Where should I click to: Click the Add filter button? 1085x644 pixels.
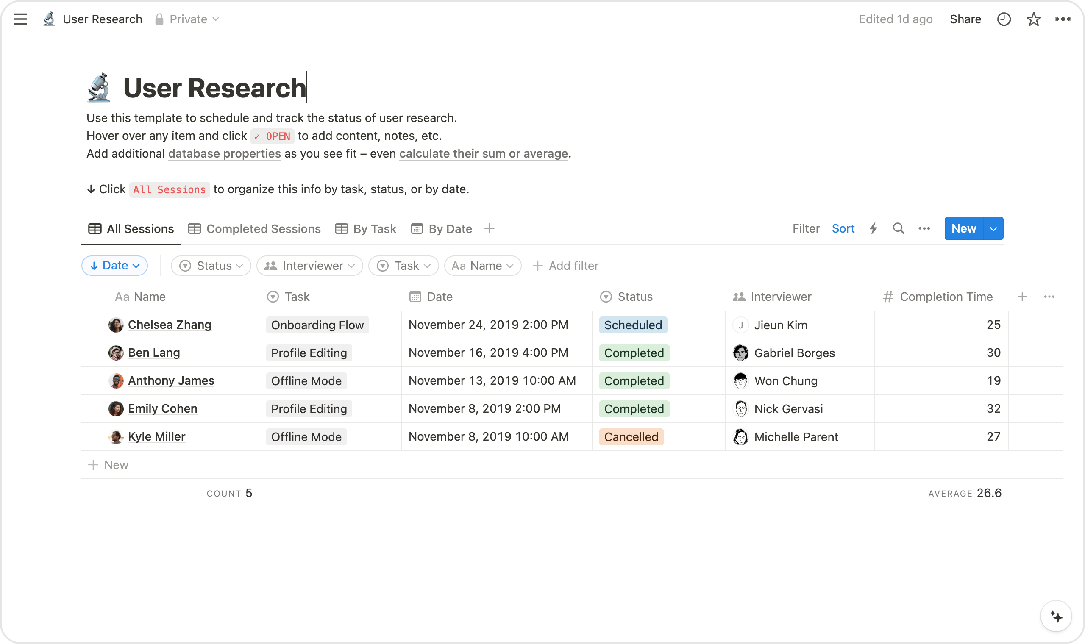(x=565, y=266)
